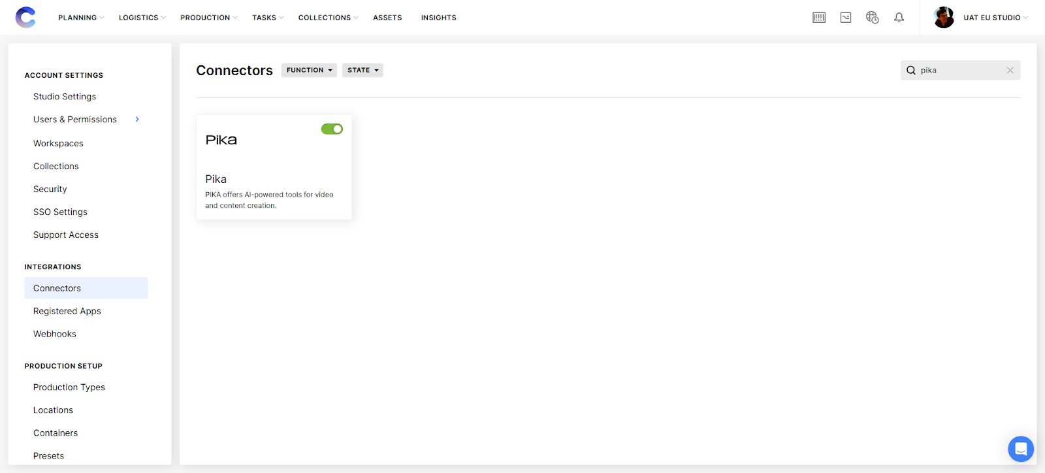Expand Users & Permissions submenu arrow
The image size is (1045, 473).
pyautogui.click(x=137, y=120)
